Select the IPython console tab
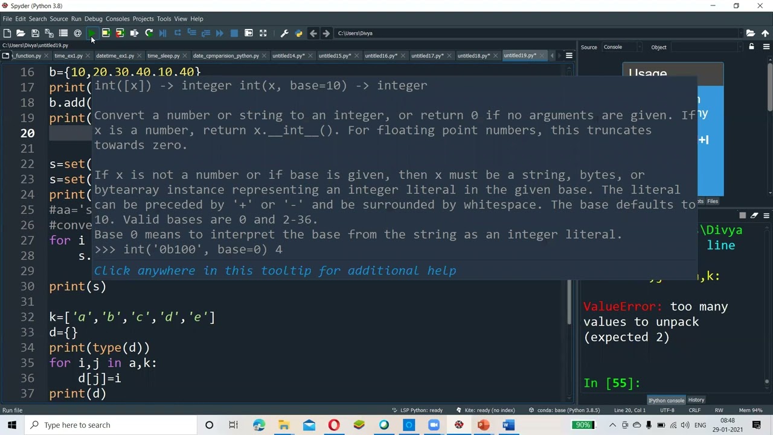The width and height of the screenshot is (773, 435). 666,400
